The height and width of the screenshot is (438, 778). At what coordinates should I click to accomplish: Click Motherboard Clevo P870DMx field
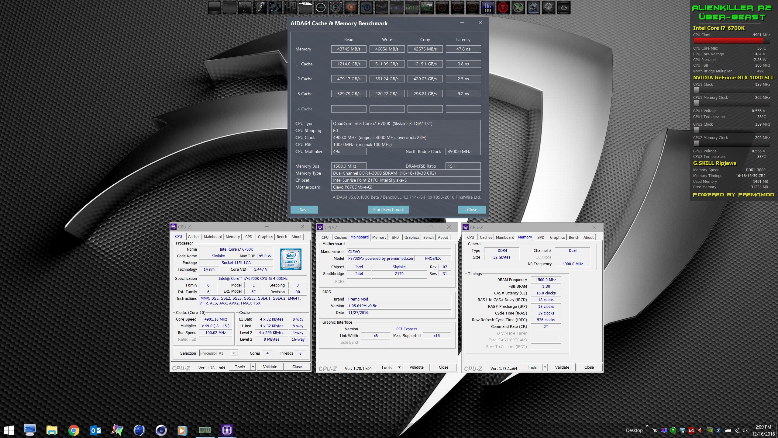tap(406, 187)
